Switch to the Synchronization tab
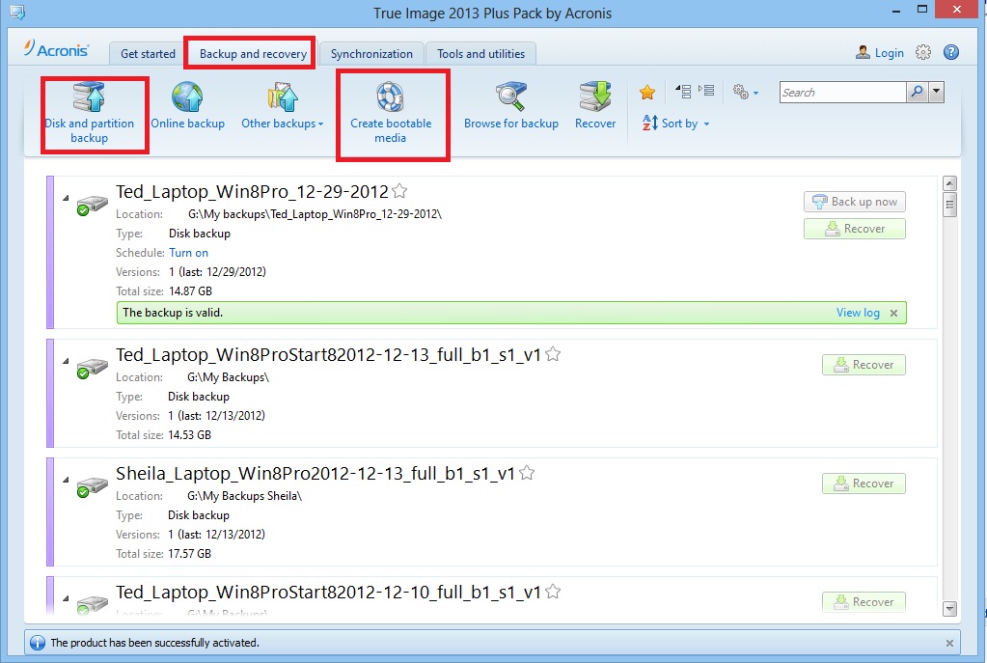This screenshot has height=663, width=987. 371,54
